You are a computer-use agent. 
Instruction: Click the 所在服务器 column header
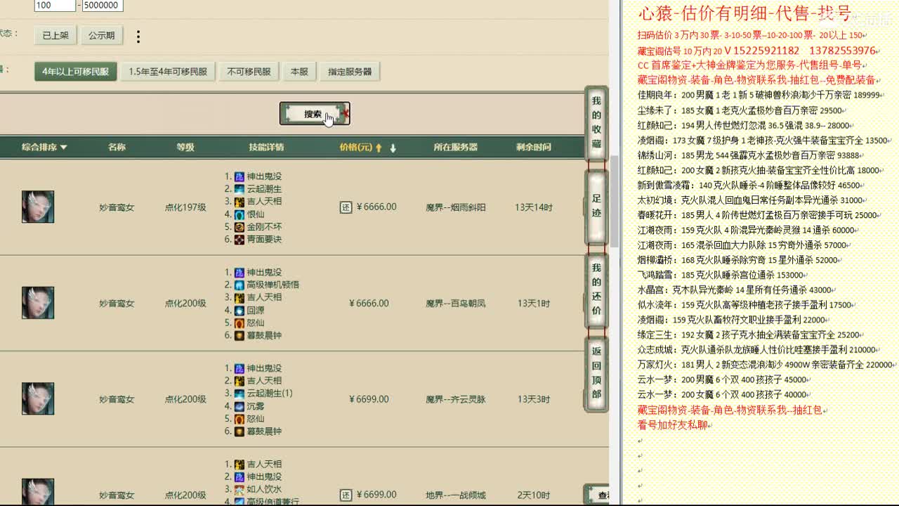coord(456,148)
